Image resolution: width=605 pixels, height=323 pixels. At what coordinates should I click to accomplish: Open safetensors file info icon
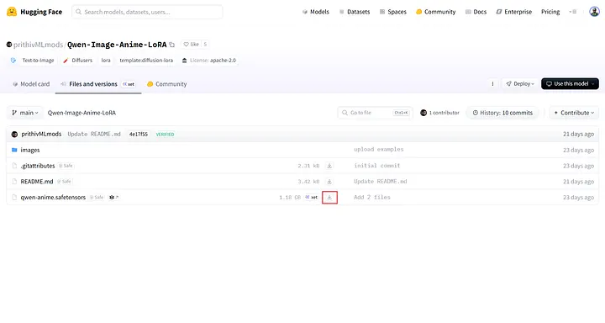(113, 198)
